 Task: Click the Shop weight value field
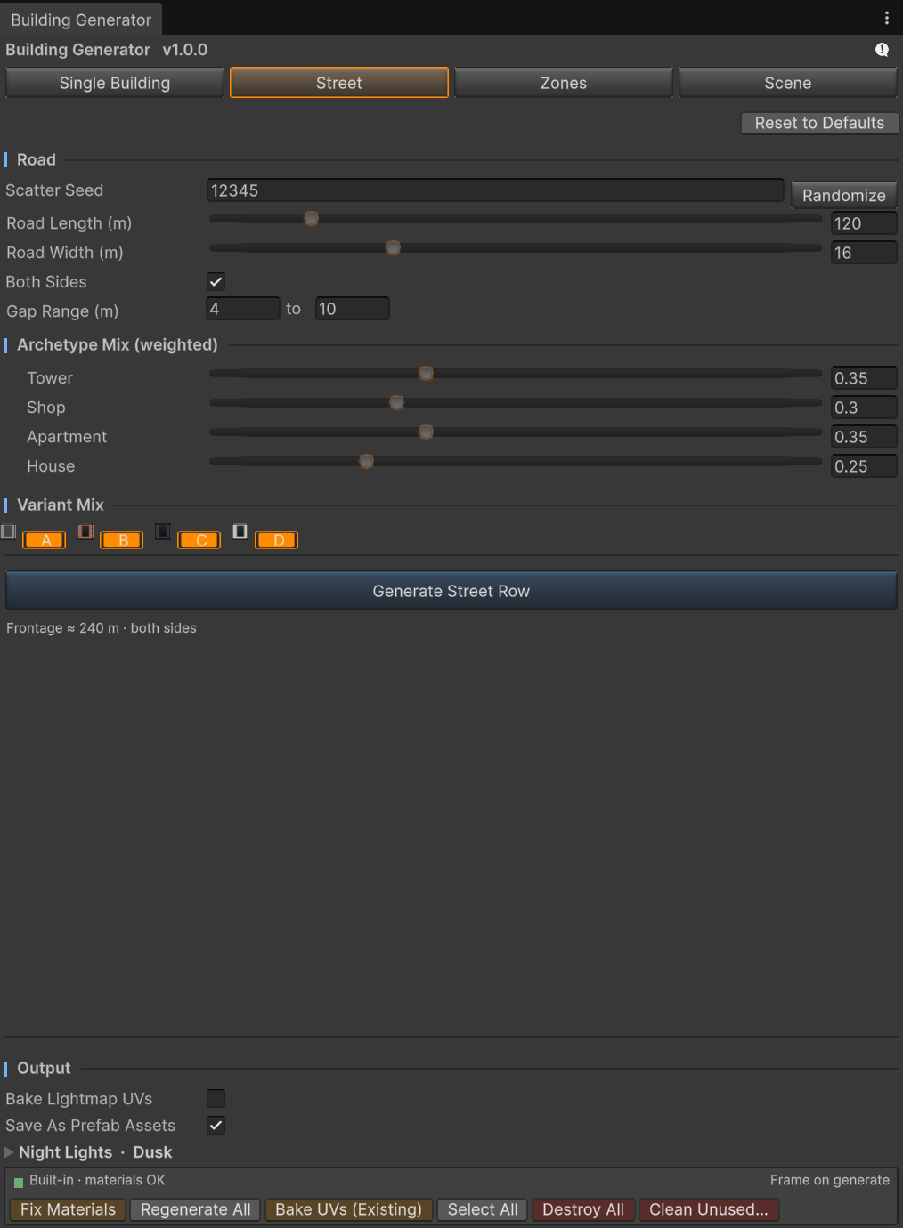tap(864, 408)
